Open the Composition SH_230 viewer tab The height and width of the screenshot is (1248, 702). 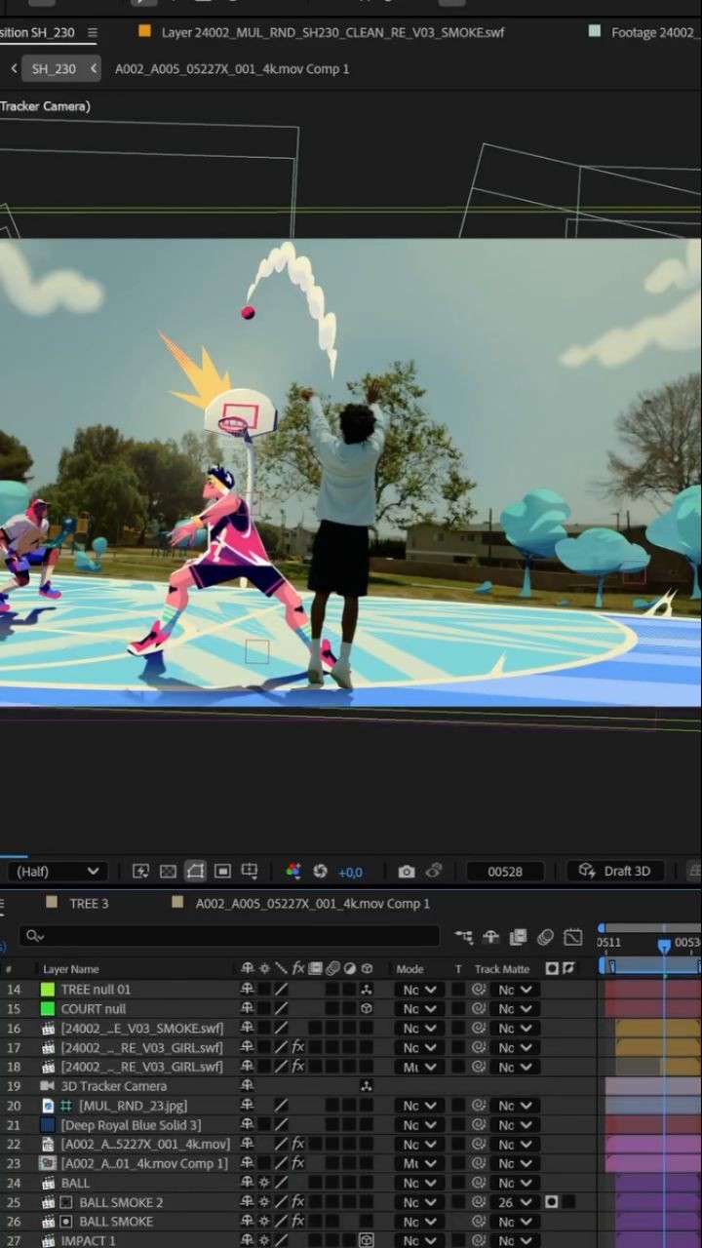point(39,32)
